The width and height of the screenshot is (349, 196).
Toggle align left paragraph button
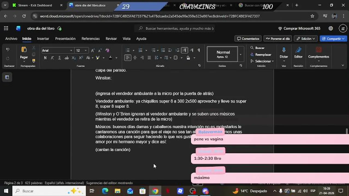click(x=128, y=58)
